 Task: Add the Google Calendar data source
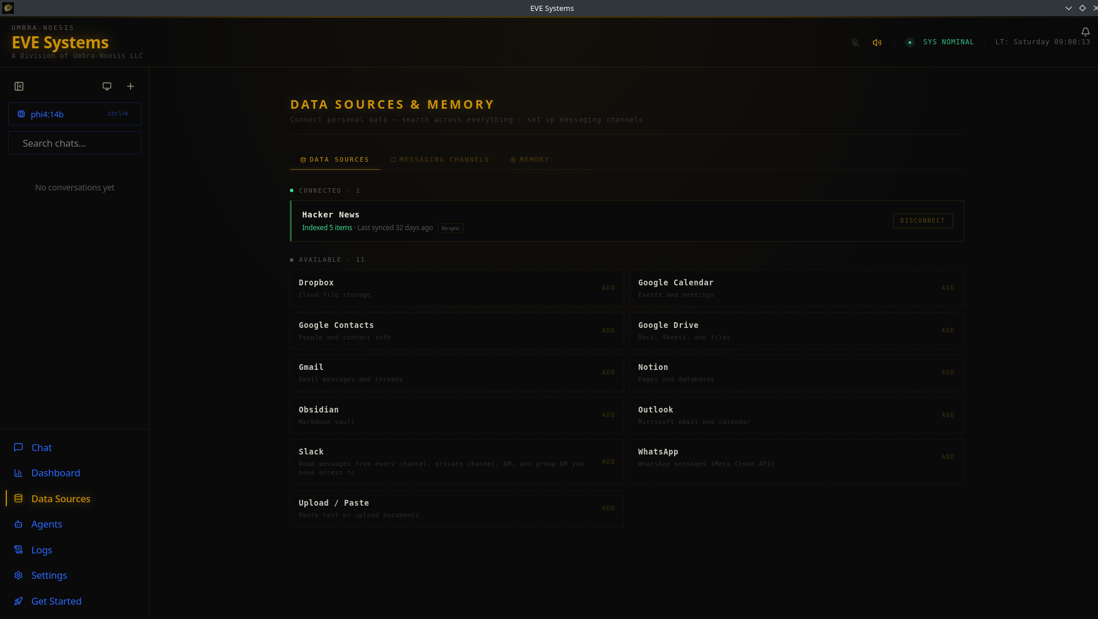pos(948,288)
